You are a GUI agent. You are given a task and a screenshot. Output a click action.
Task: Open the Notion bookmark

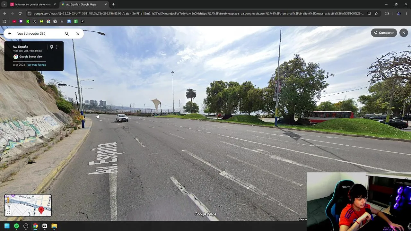coord(55,21)
